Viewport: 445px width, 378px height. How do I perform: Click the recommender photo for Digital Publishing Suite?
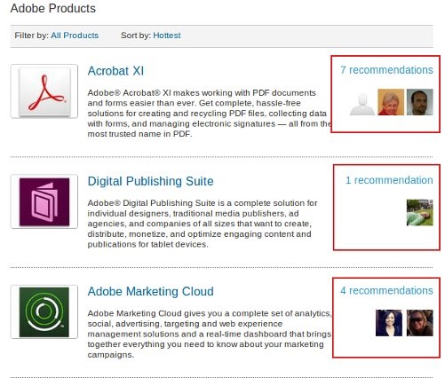coord(420,212)
